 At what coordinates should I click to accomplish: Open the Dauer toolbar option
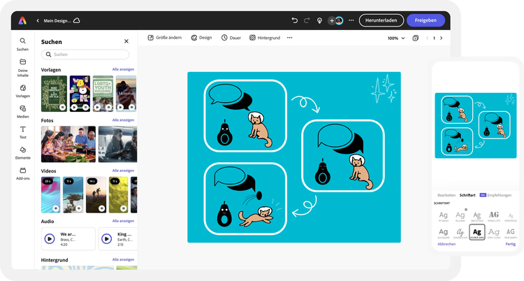(231, 38)
